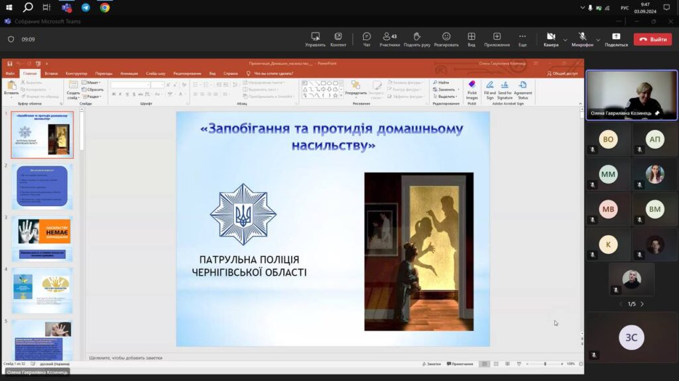The height and width of the screenshot is (381, 679).
Task: Open the Teams chat panel (Чат)
Action: pyautogui.click(x=366, y=39)
